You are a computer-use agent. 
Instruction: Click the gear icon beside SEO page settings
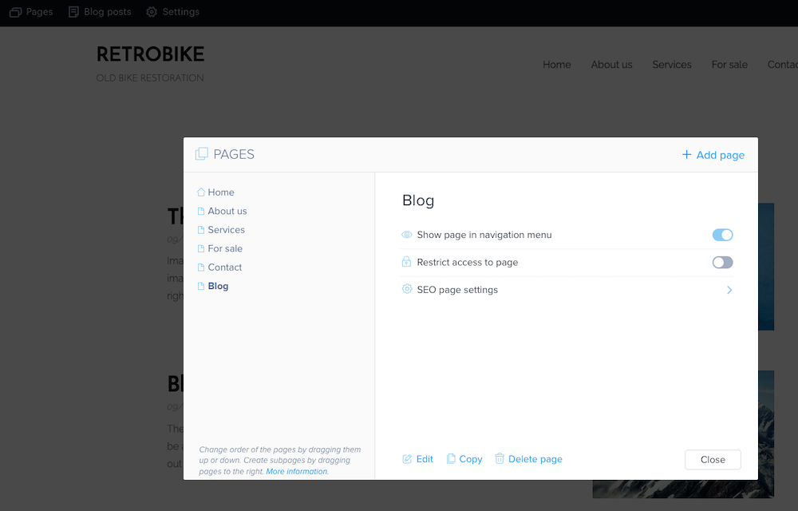click(x=405, y=289)
